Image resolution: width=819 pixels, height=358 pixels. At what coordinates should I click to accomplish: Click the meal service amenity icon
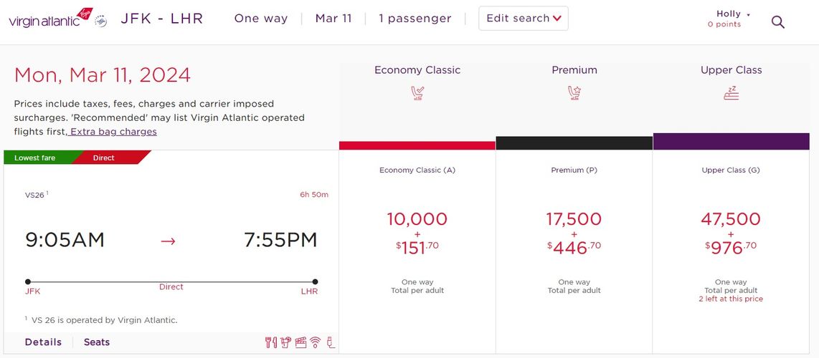tap(270, 342)
